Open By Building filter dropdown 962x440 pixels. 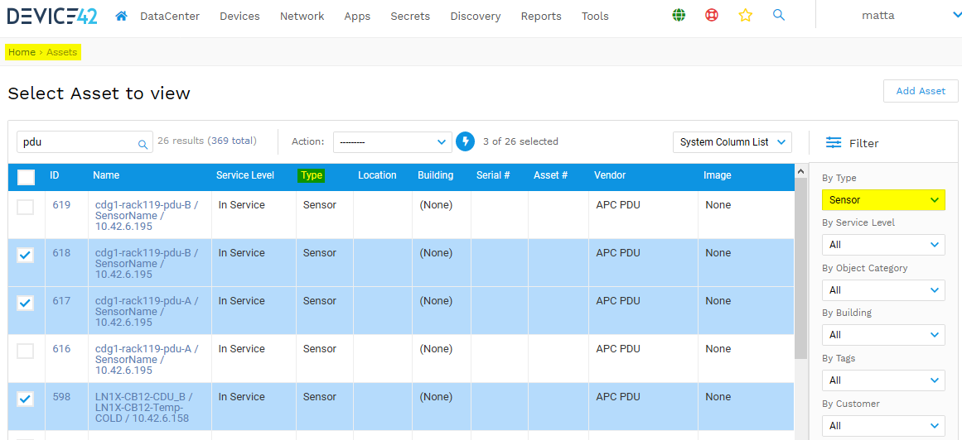point(883,335)
